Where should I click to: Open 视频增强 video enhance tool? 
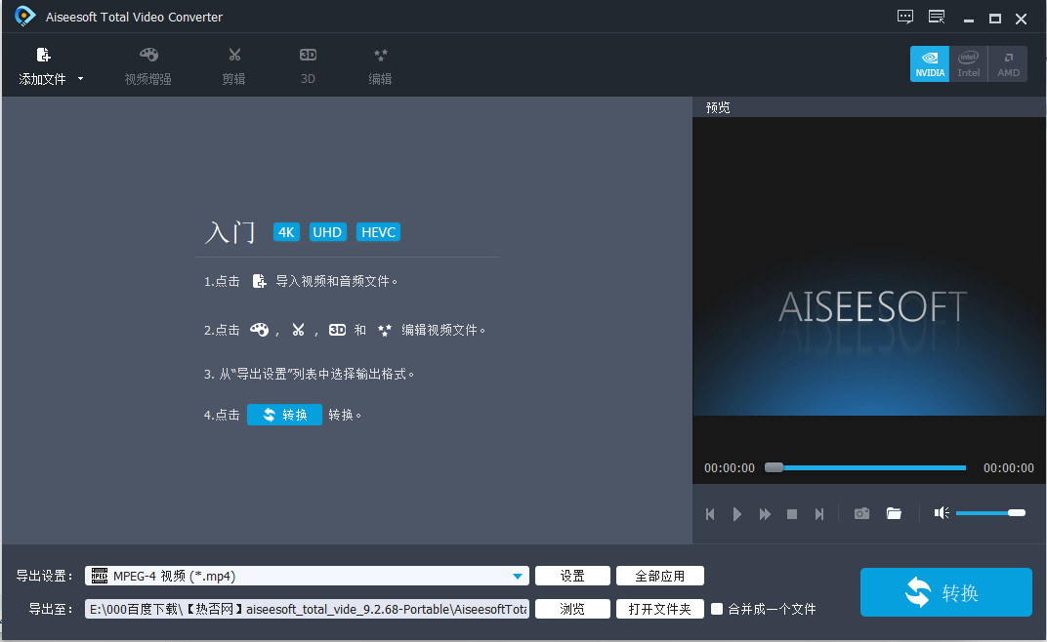point(148,66)
